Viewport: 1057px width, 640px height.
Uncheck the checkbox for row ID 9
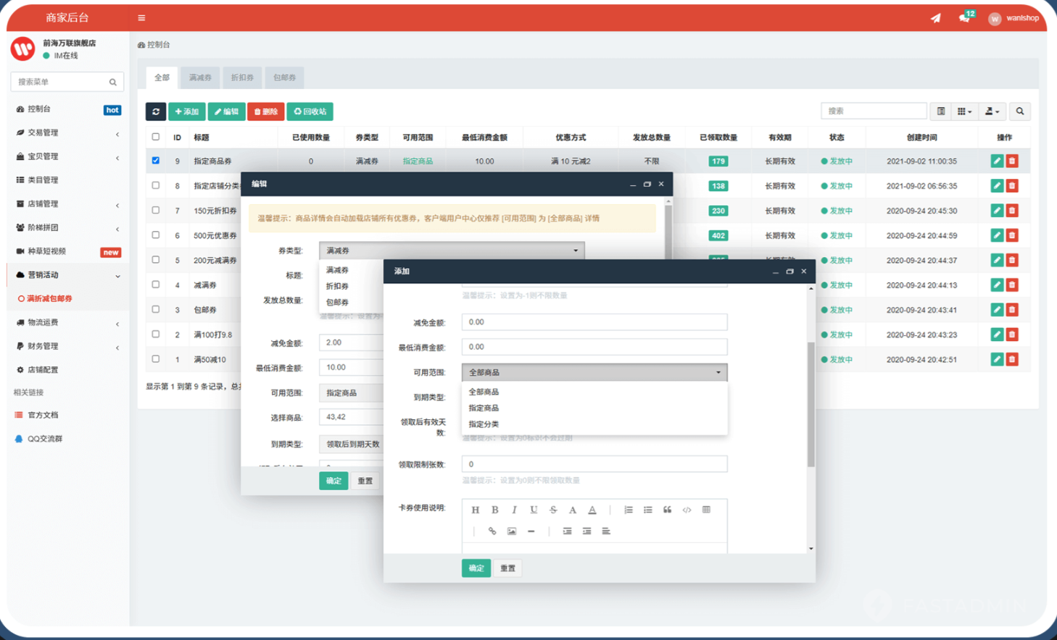[156, 161]
